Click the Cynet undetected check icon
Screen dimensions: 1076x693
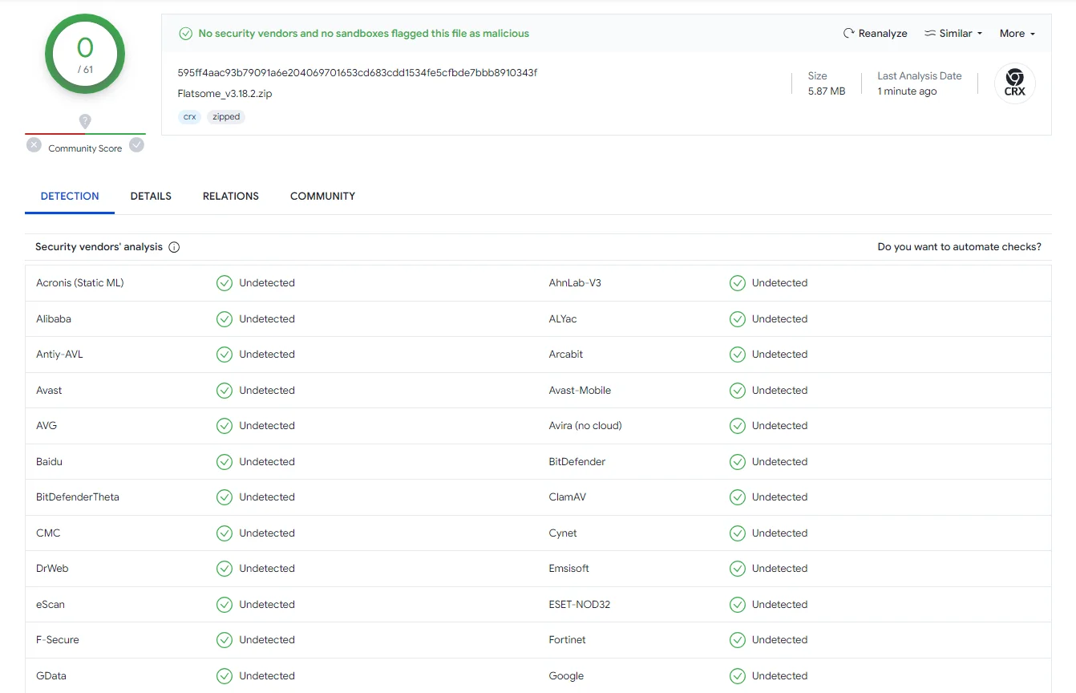point(738,533)
